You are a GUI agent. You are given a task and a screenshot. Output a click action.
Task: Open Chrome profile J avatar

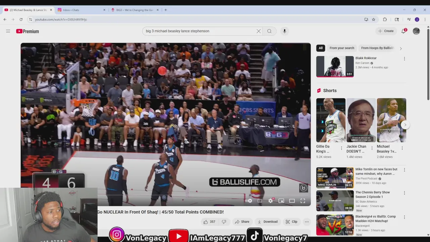(x=417, y=19)
